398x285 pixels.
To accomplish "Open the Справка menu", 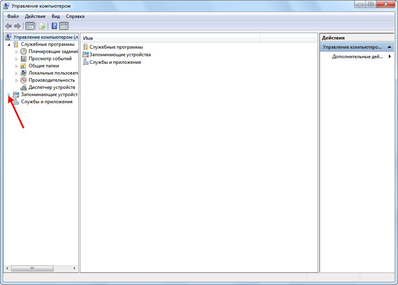I will [75, 16].
